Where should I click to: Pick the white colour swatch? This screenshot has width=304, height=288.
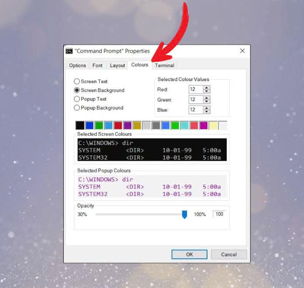pyautogui.click(x=222, y=125)
